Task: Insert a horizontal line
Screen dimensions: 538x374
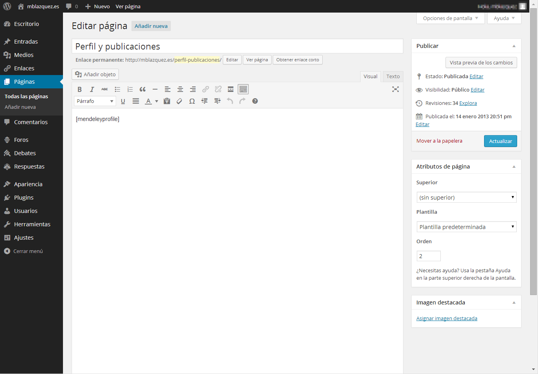Action: point(155,89)
